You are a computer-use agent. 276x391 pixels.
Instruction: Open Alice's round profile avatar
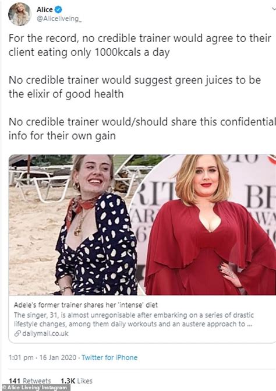click(x=19, y=15)
